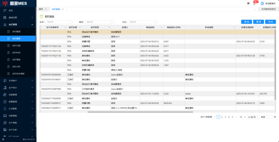Click the 导出 export button
Image resolution: width=279 pixels, height=142 pixels.
pos(271,22)
